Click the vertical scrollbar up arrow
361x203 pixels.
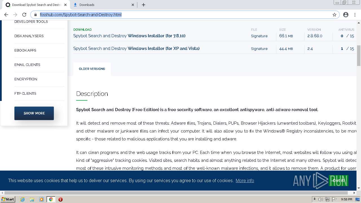click(359, 22)
